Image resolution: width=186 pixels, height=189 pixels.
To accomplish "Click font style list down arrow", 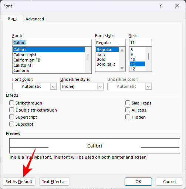I will pos(122,68).
